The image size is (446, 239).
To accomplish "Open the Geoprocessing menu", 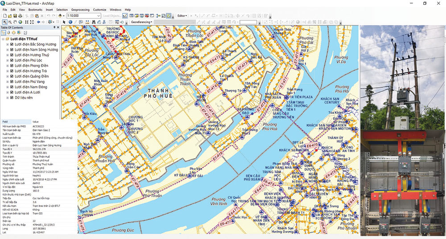I will tap(80, 10).
